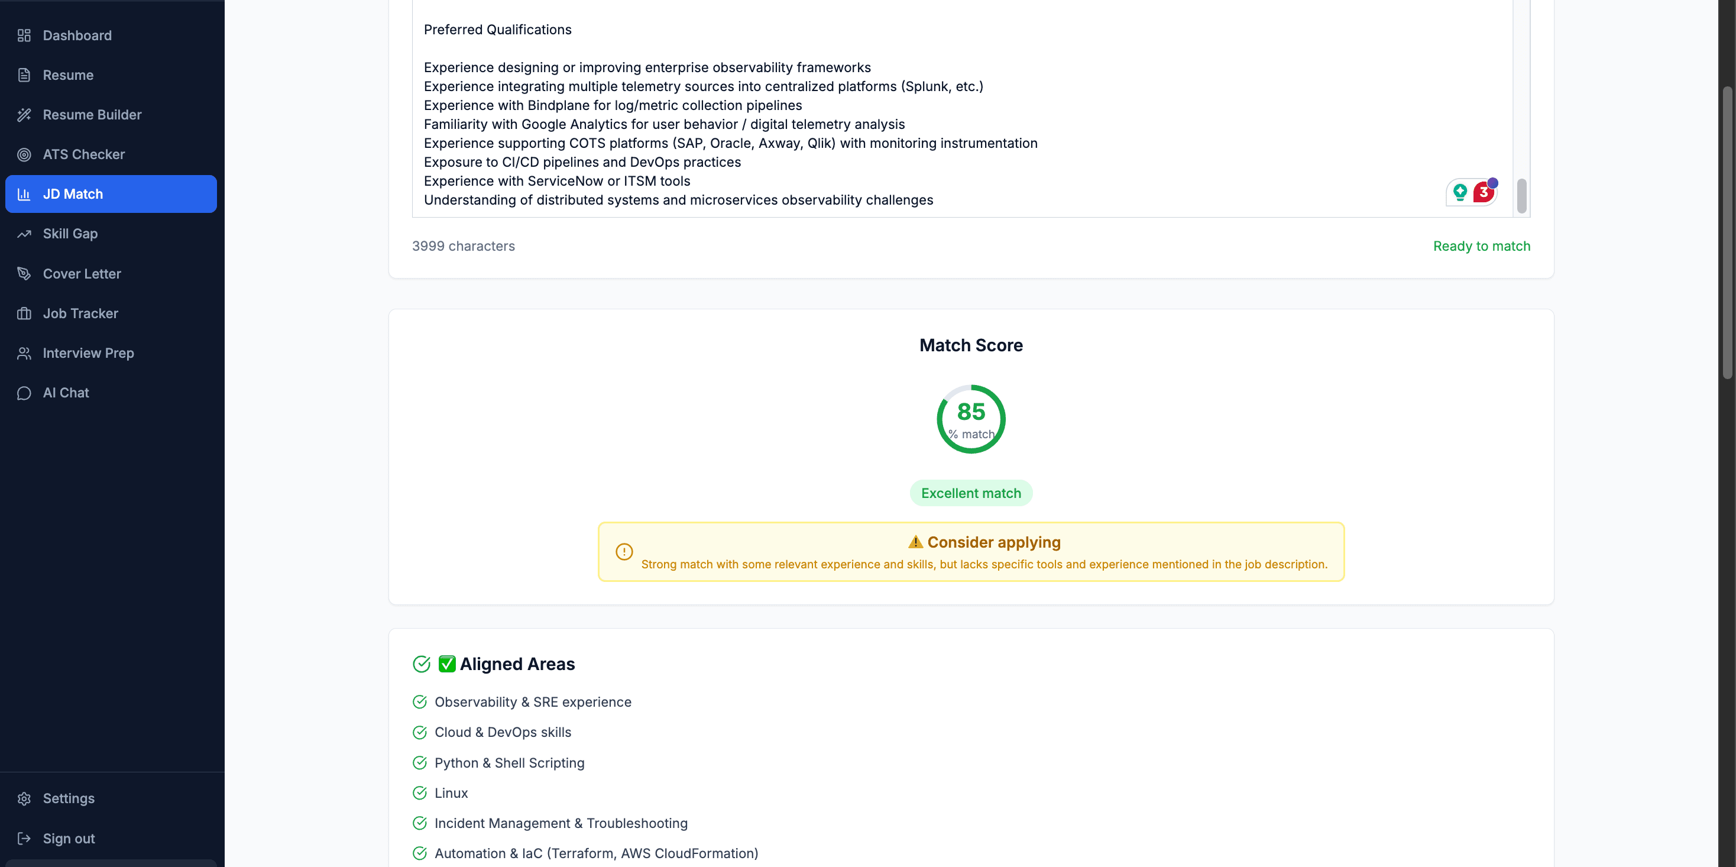Go to the Resume section
Viewport: 1736px width, 867px height.
[x=111, y=75]
